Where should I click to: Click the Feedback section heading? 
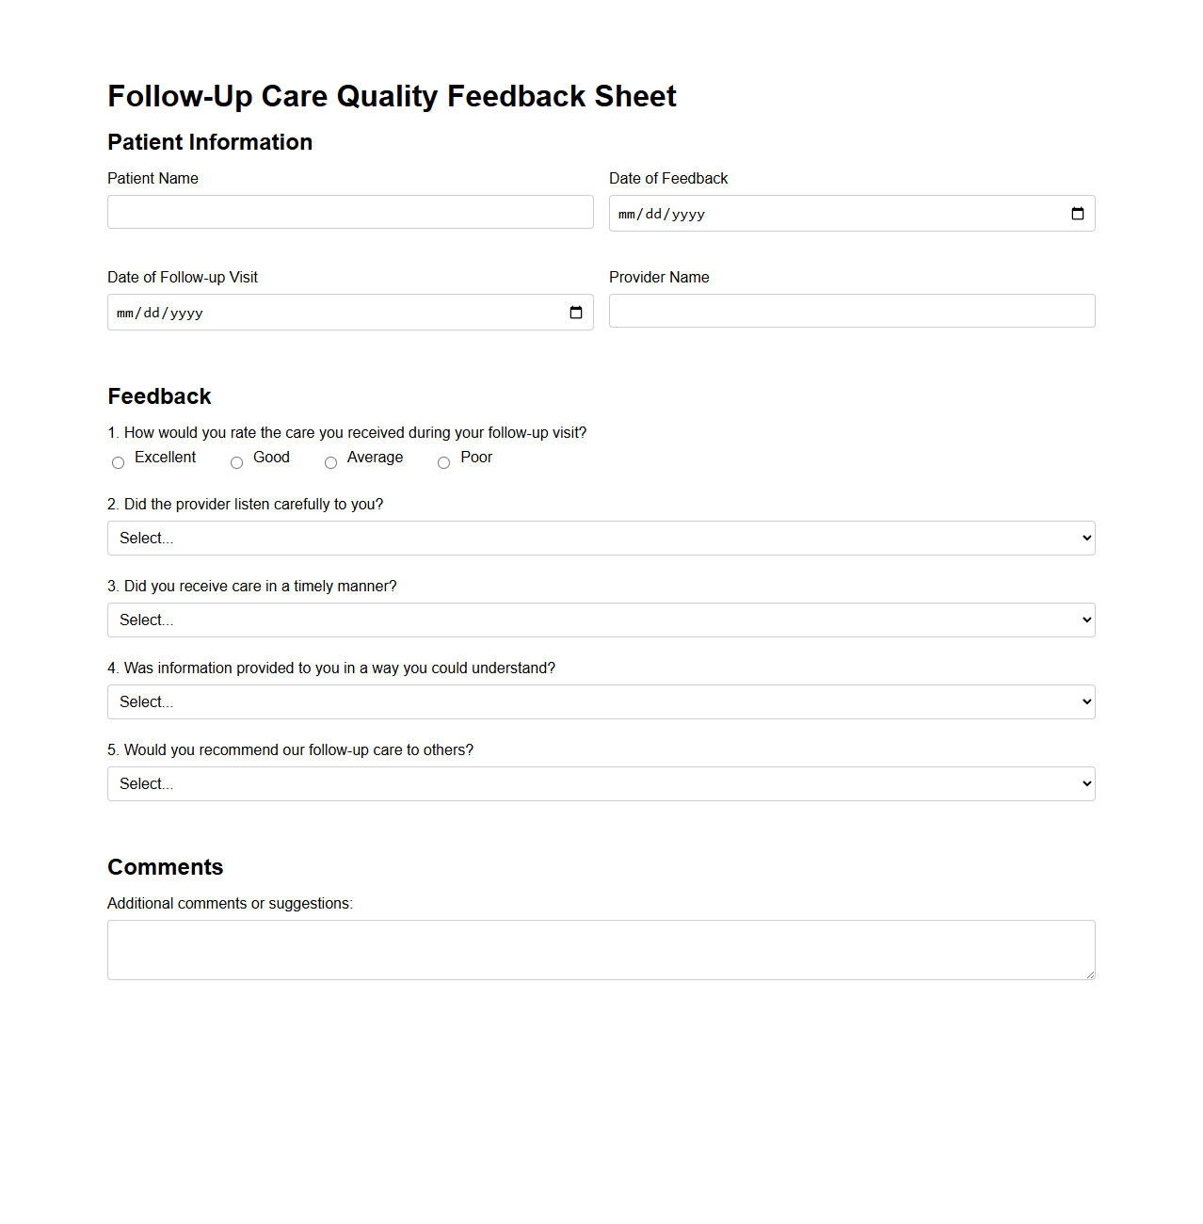pyautogui.click(x=159, y=396)
